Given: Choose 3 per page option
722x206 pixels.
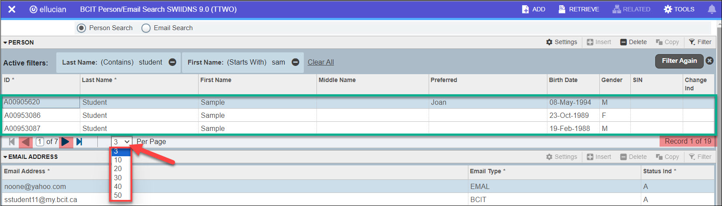Looking at the screenshot, I should tap(120, 151).
